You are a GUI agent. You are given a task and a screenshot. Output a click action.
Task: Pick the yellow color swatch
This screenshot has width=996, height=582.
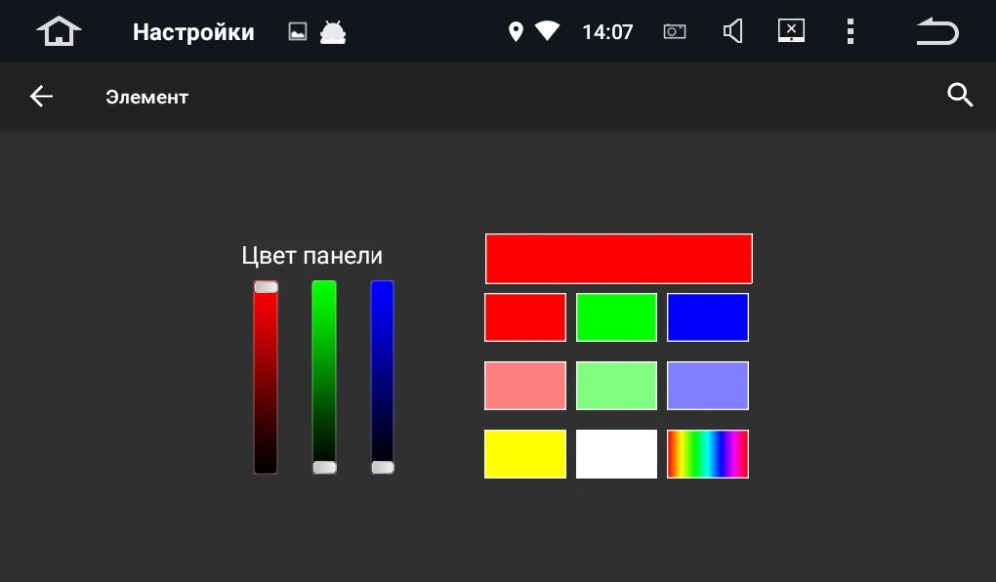[x=525, y=454]
